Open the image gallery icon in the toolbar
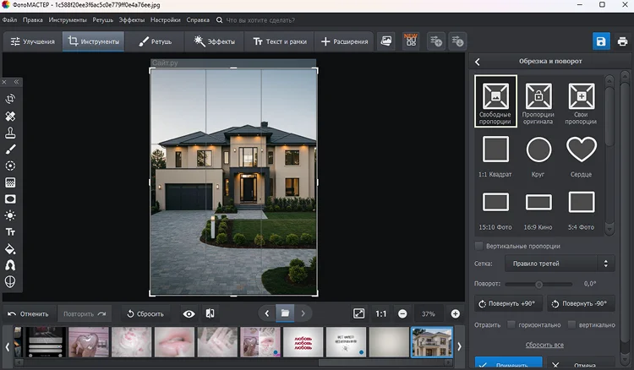Viewport: 634px width, 370px height. (386, 41)
